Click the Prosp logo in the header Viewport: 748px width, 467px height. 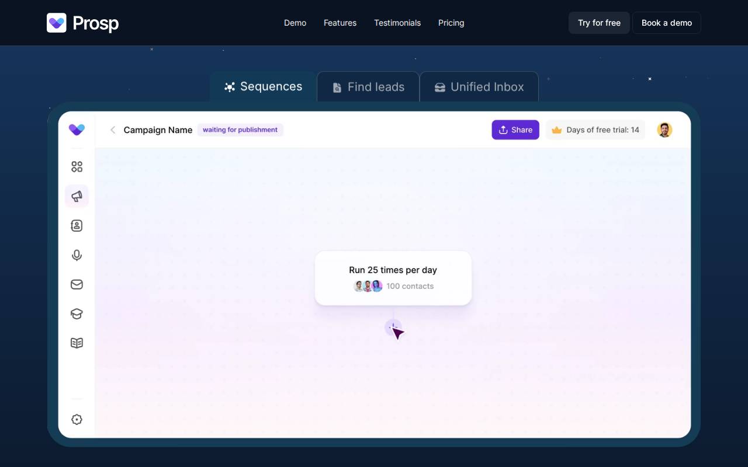point(82,23)
